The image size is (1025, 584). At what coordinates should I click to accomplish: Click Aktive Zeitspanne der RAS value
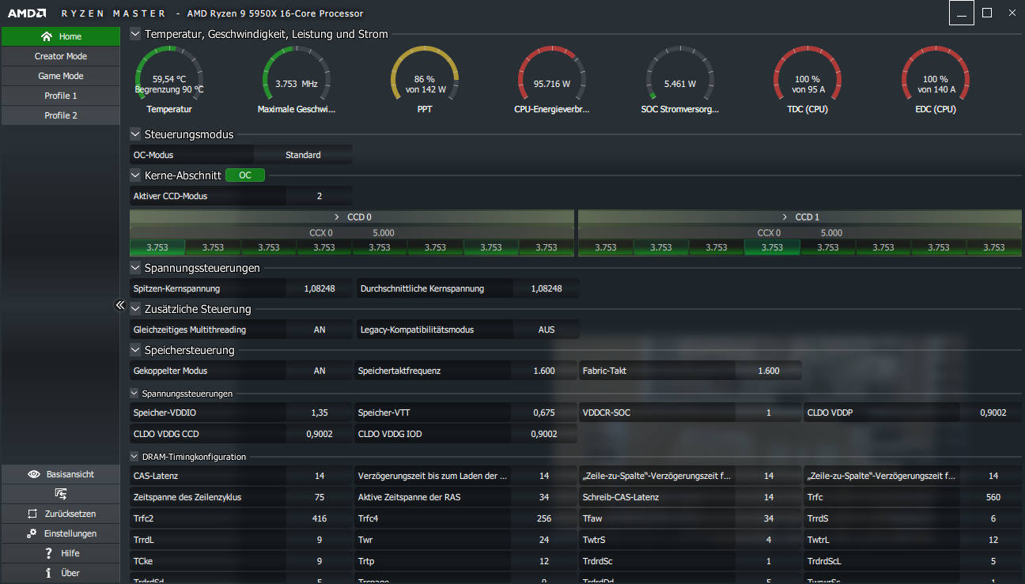(544, 497)
